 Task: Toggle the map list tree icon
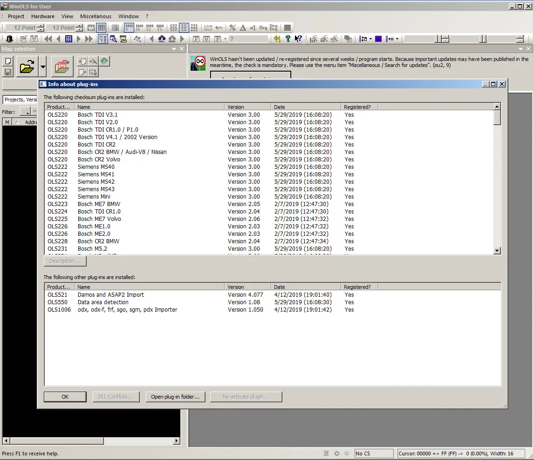point(103,39)
